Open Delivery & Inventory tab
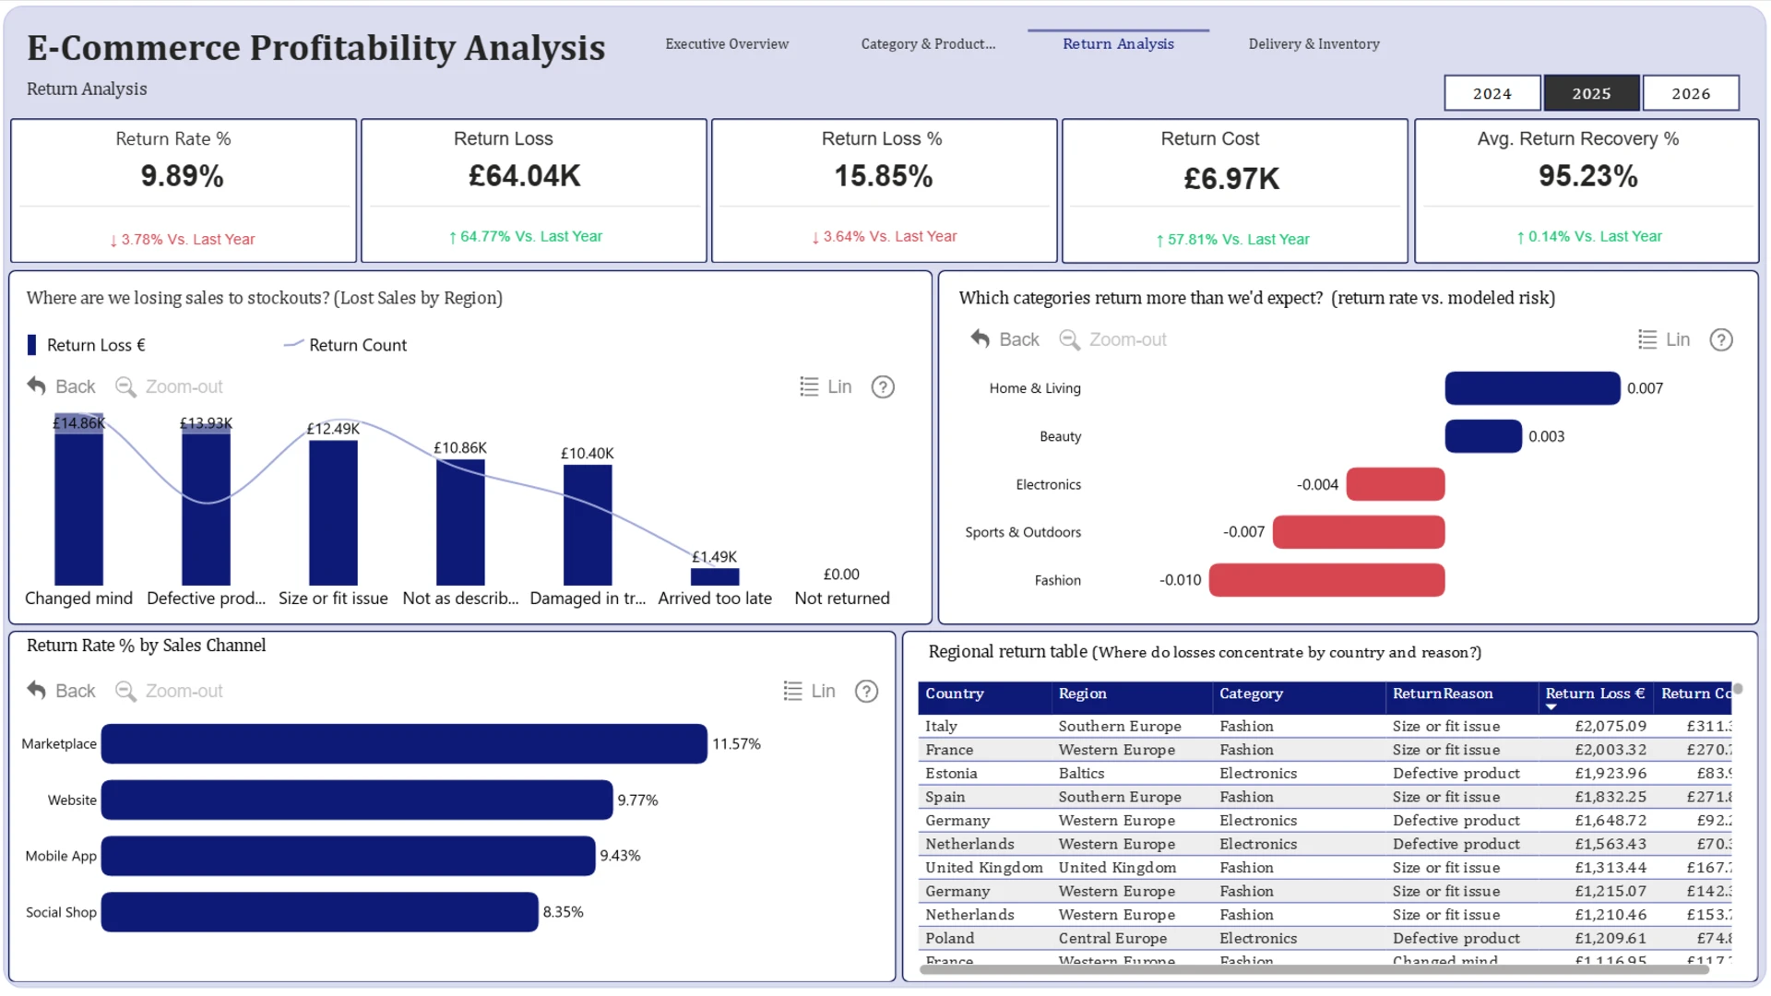 pos(1313,43)
